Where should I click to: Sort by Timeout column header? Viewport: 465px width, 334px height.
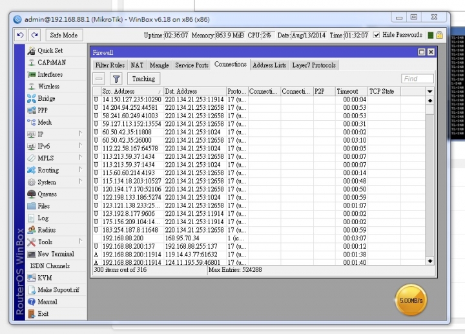click(x=351, y=91)
